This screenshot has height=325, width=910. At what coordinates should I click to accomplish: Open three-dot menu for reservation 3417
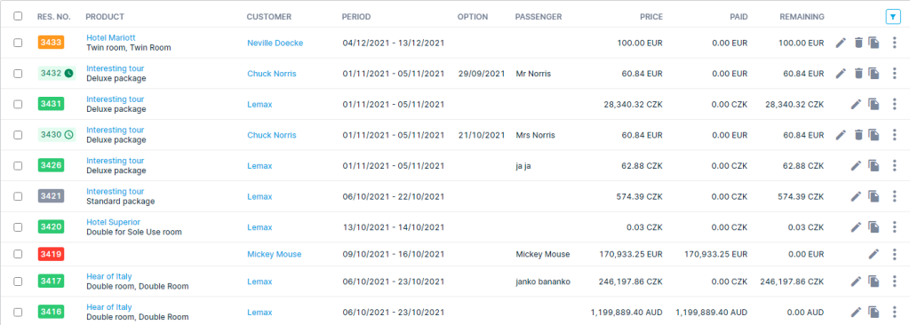coord(894,281)
